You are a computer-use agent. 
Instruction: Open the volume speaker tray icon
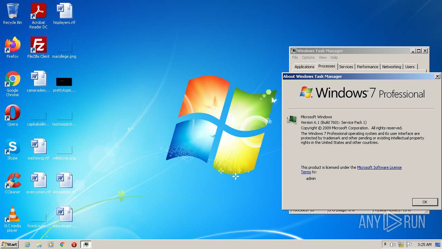(392, 245)
